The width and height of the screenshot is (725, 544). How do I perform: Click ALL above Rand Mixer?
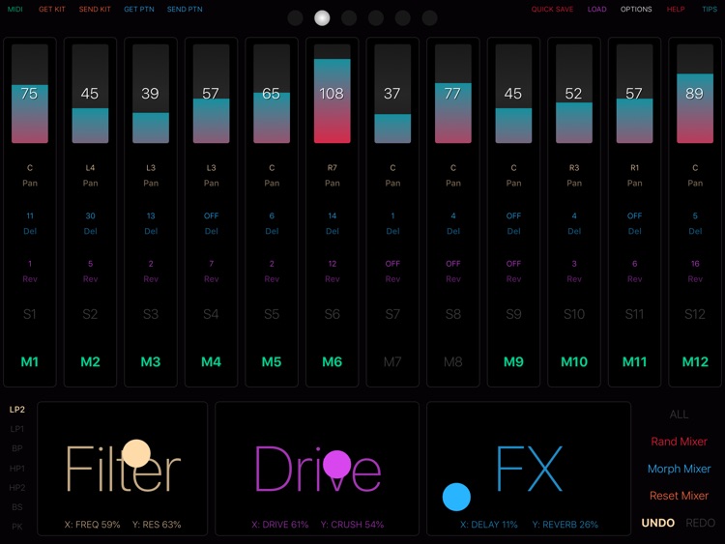[x=679, y=415]
